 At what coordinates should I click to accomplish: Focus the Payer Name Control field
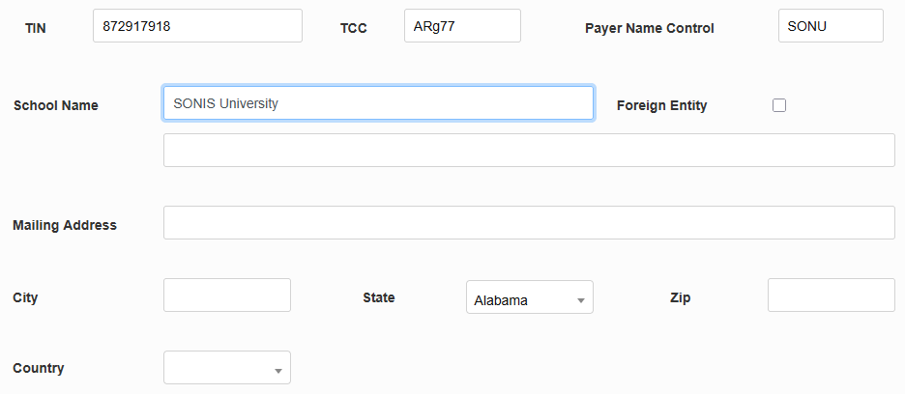tap(831, 26)
